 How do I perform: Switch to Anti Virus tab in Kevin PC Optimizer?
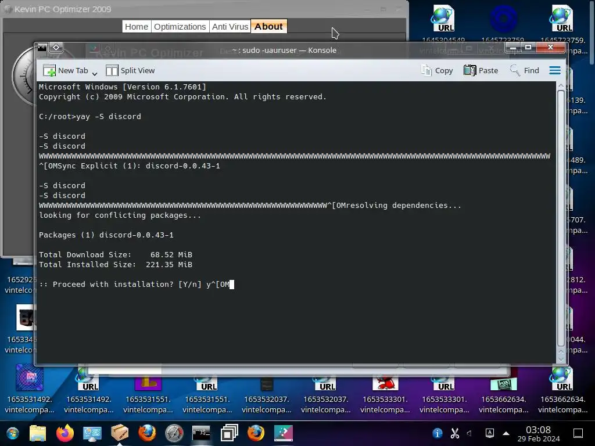tap(230, 27)
